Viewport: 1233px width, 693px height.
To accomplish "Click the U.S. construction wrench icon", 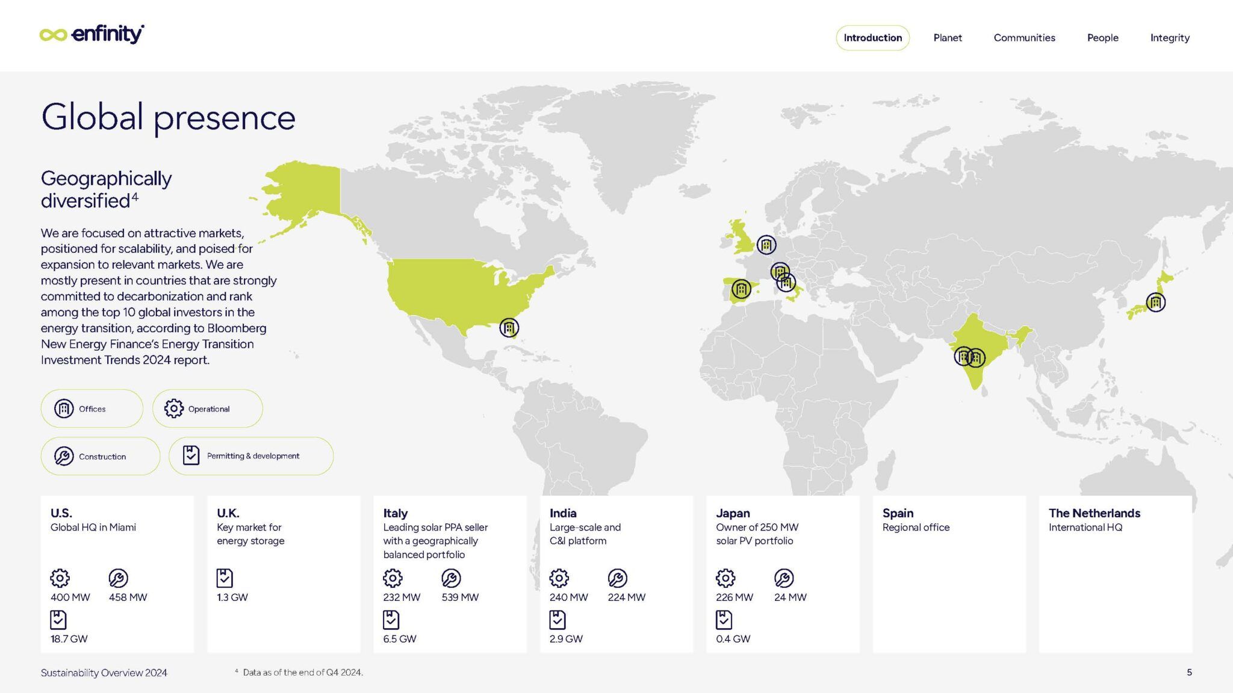I will click(x=118, y=578).
